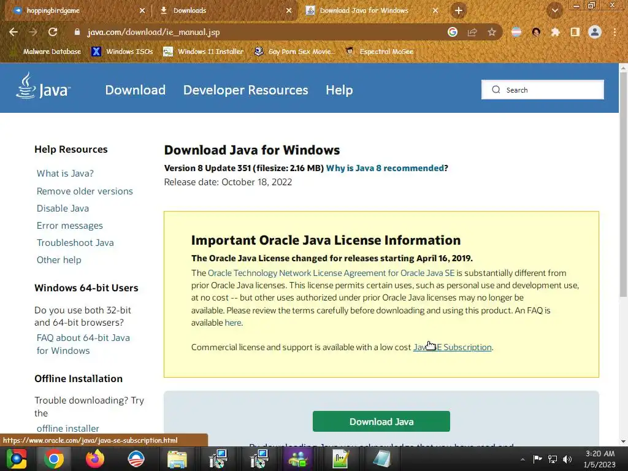The width and height of the screenshot is (628, 471).
Task: Open Malware Database bookmark
Action: click(x=46, y=52)
